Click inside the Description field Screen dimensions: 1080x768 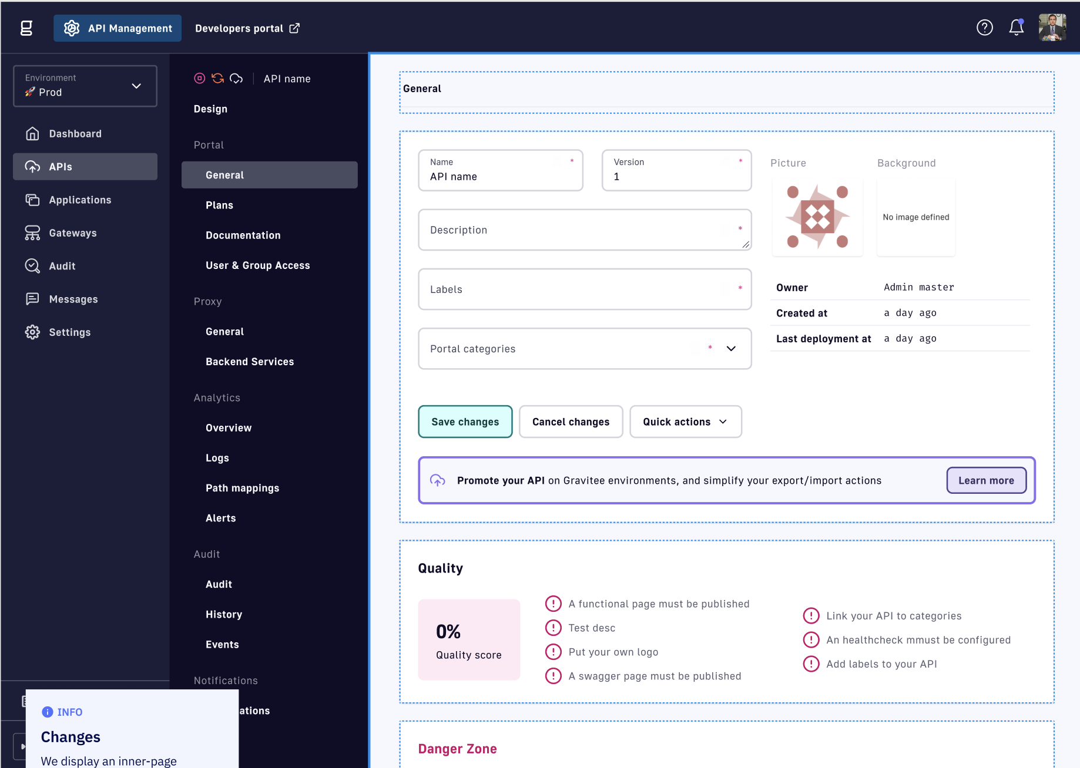[x=584, y=230]
